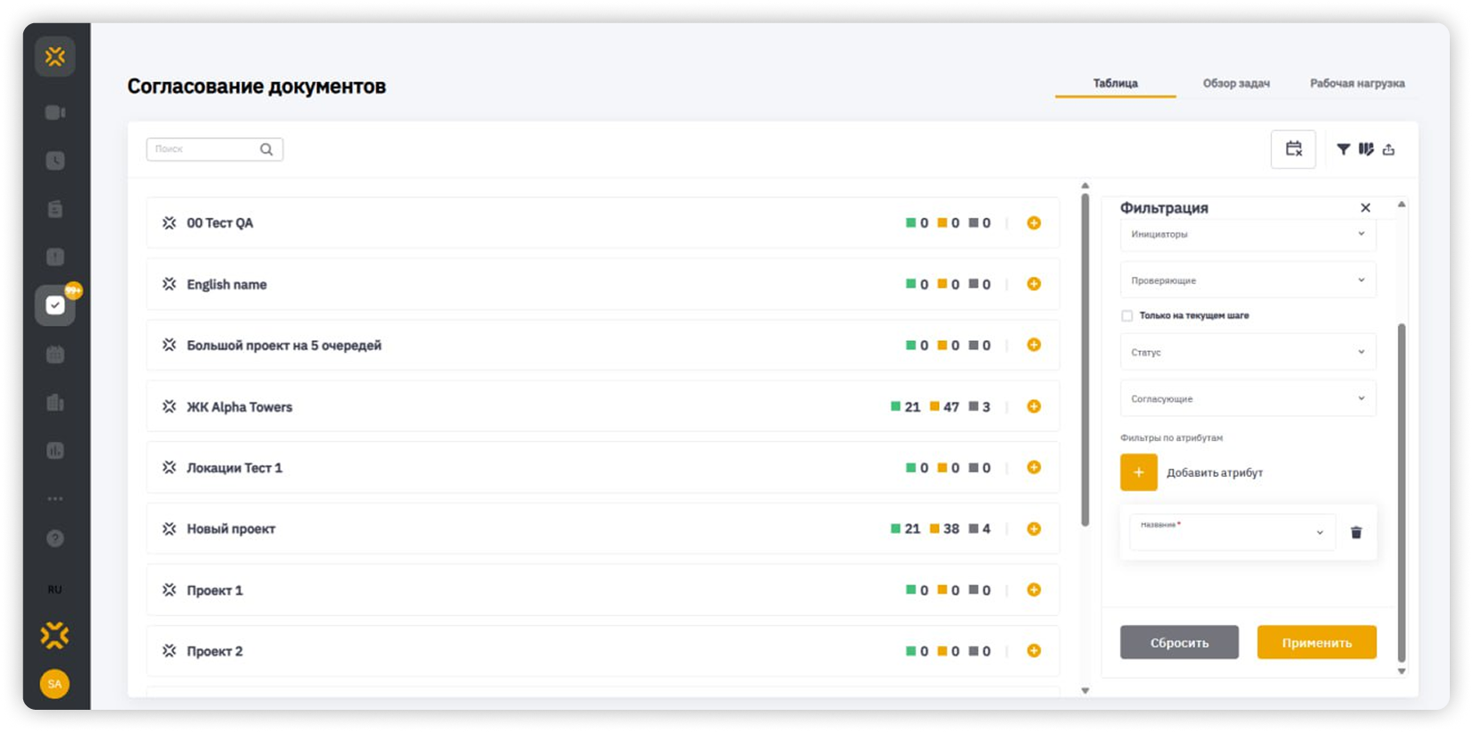The width and height of the screenshot is (1473, 733).
Task: Enable "Только на текущем шаге" checkbox
Action: (1127, 316)
